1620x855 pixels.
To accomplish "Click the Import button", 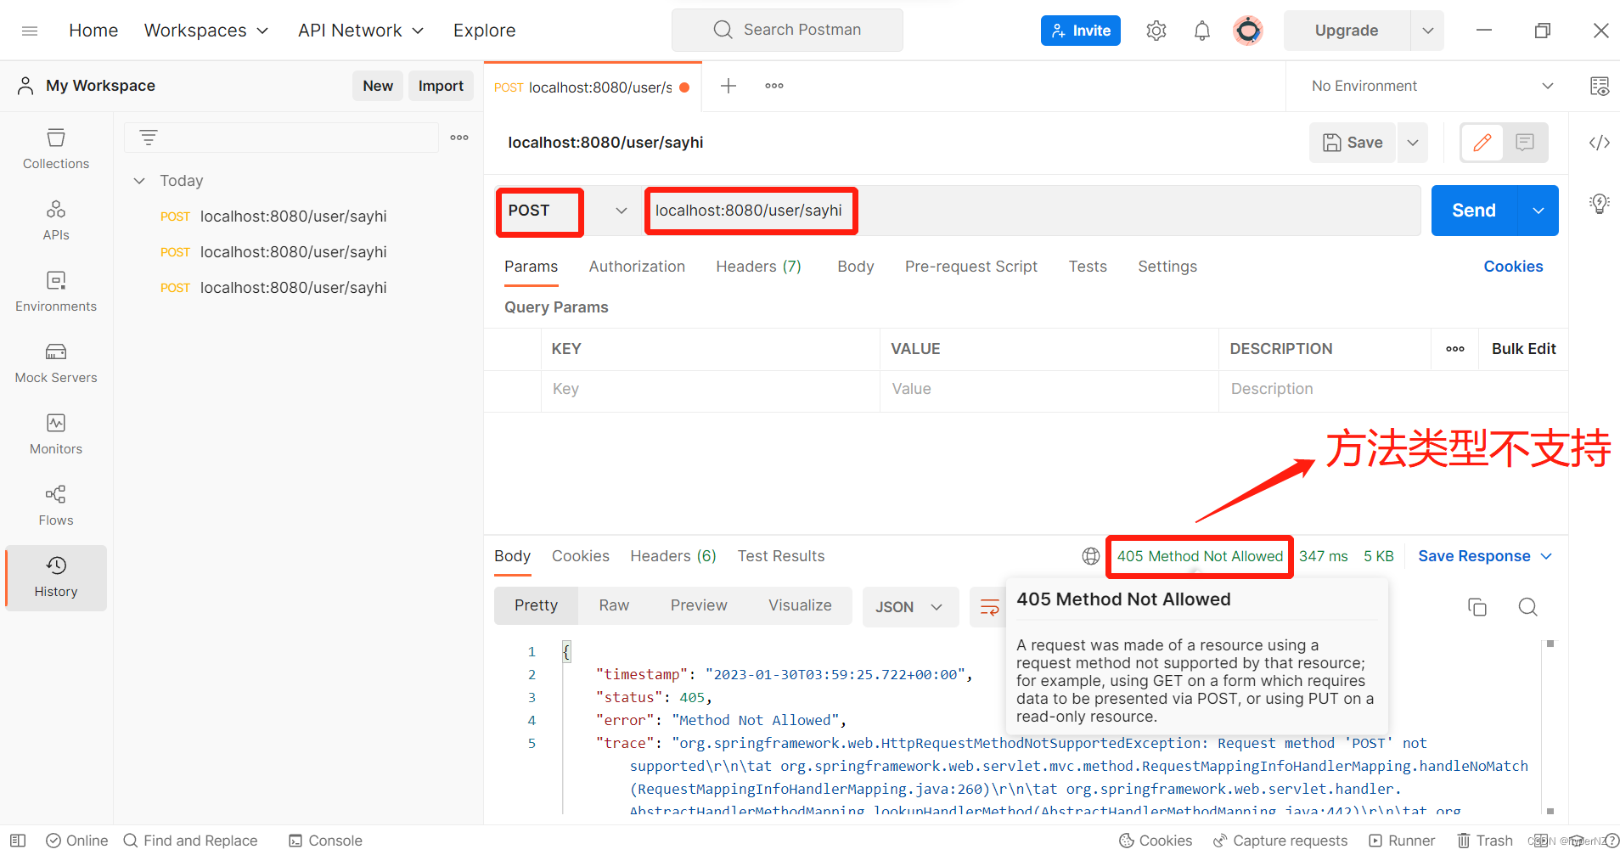I will pos(441,86).
